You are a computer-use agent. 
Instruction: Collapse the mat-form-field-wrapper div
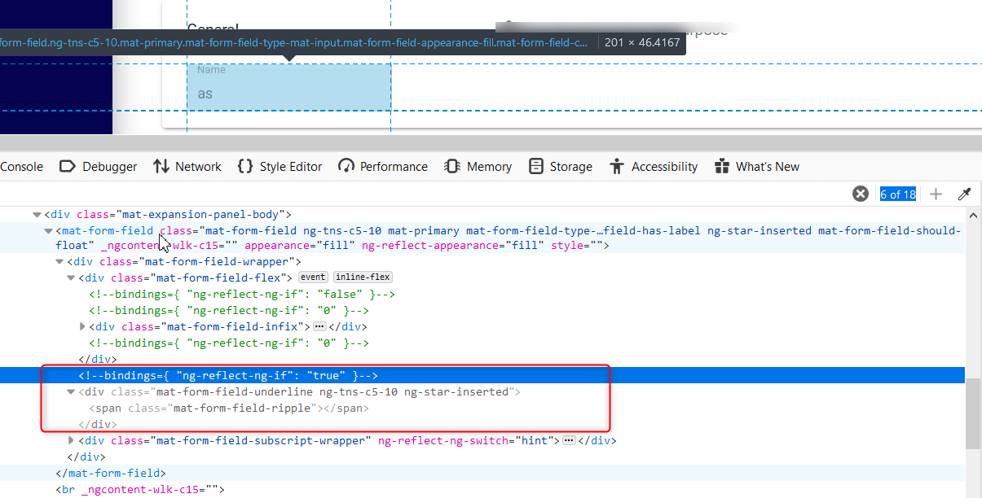(59, 261)
